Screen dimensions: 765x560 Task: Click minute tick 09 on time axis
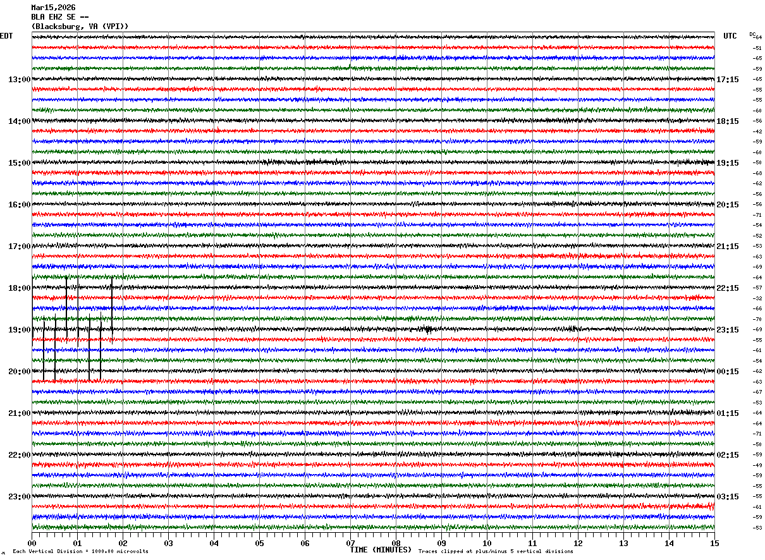(441, 543)
